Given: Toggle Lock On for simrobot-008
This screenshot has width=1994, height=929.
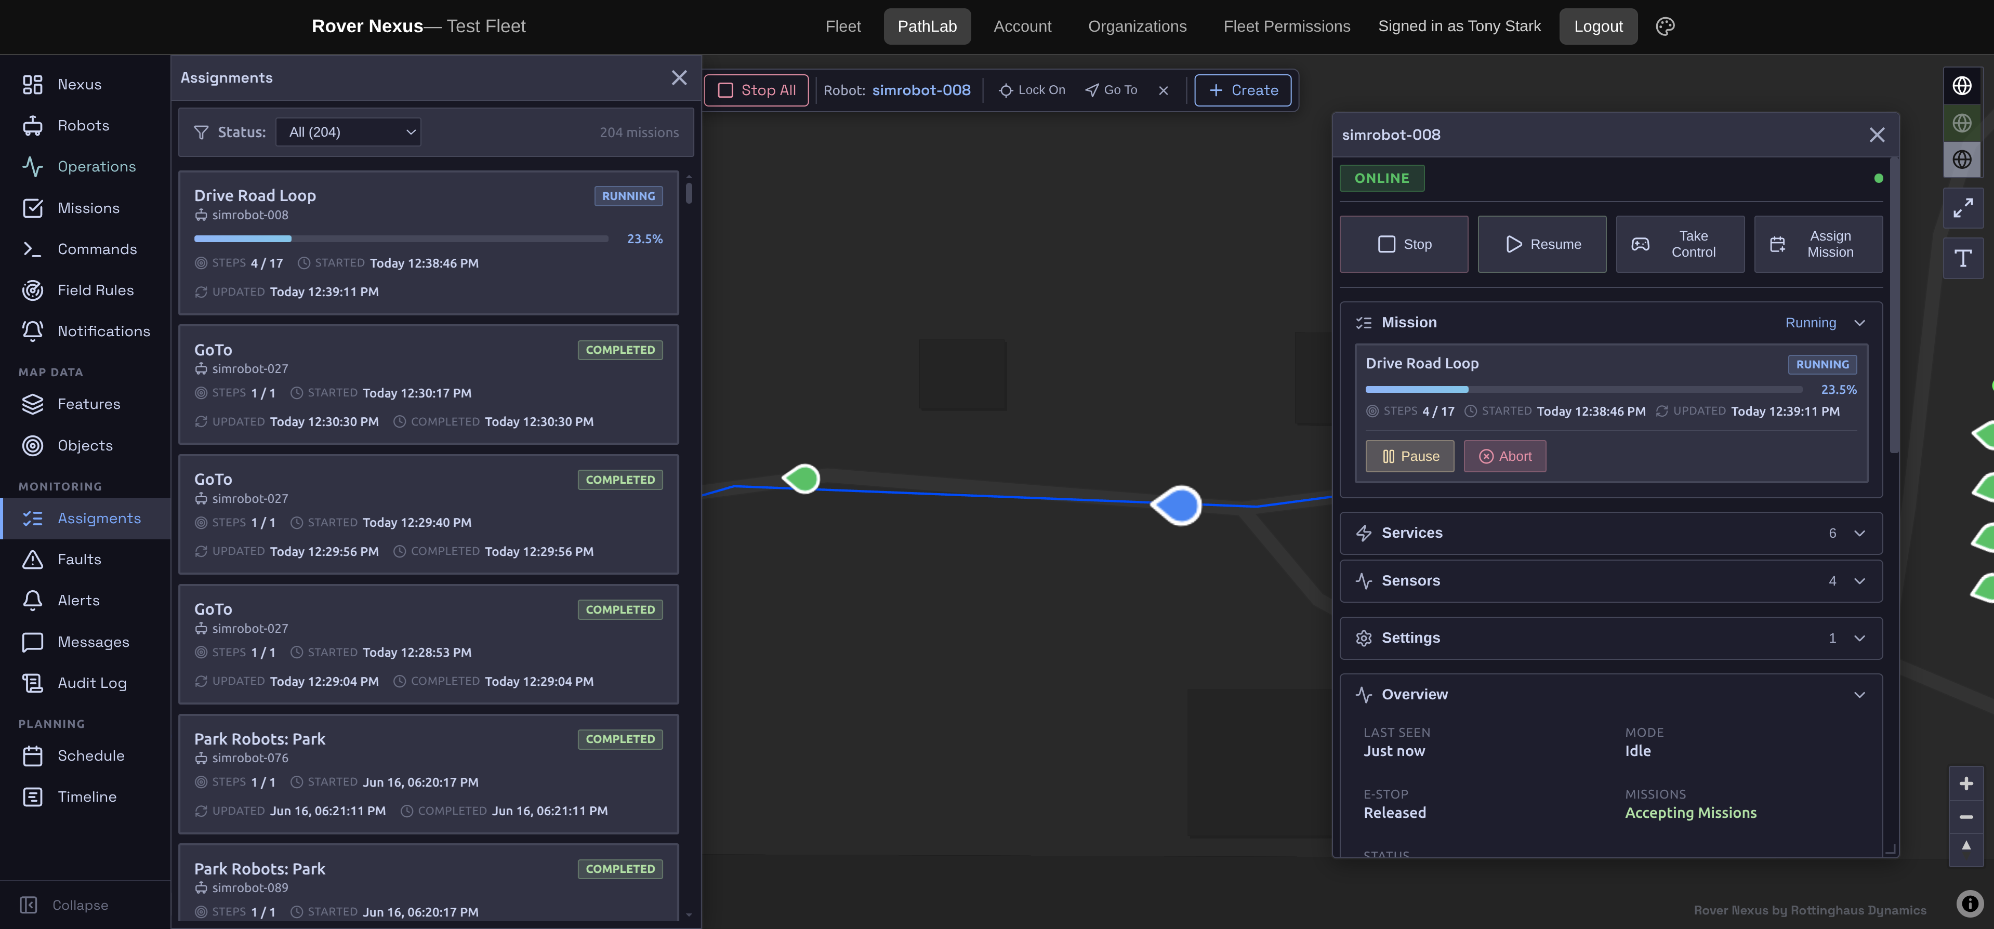Looking at the screenshot, I should click(x=1031, y=90).
